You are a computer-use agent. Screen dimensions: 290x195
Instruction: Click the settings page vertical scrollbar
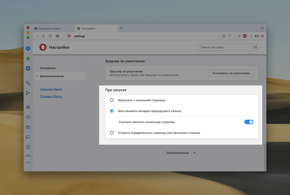(x=265, y=157)
